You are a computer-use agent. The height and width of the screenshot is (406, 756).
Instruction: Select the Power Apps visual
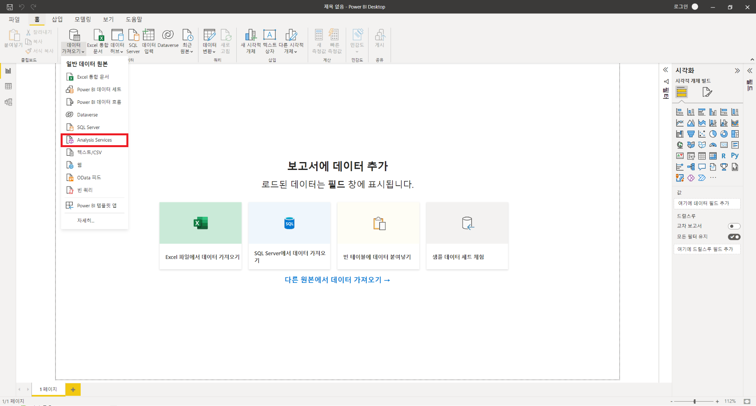pos(691,178)
